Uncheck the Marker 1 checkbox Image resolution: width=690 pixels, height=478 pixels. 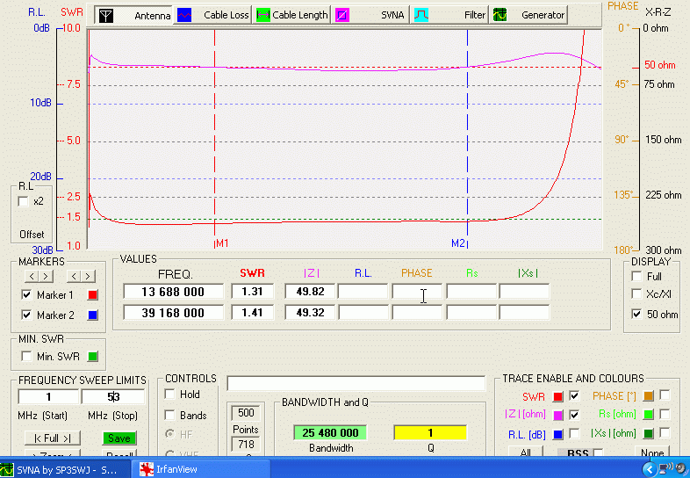(x=25, y=295)
